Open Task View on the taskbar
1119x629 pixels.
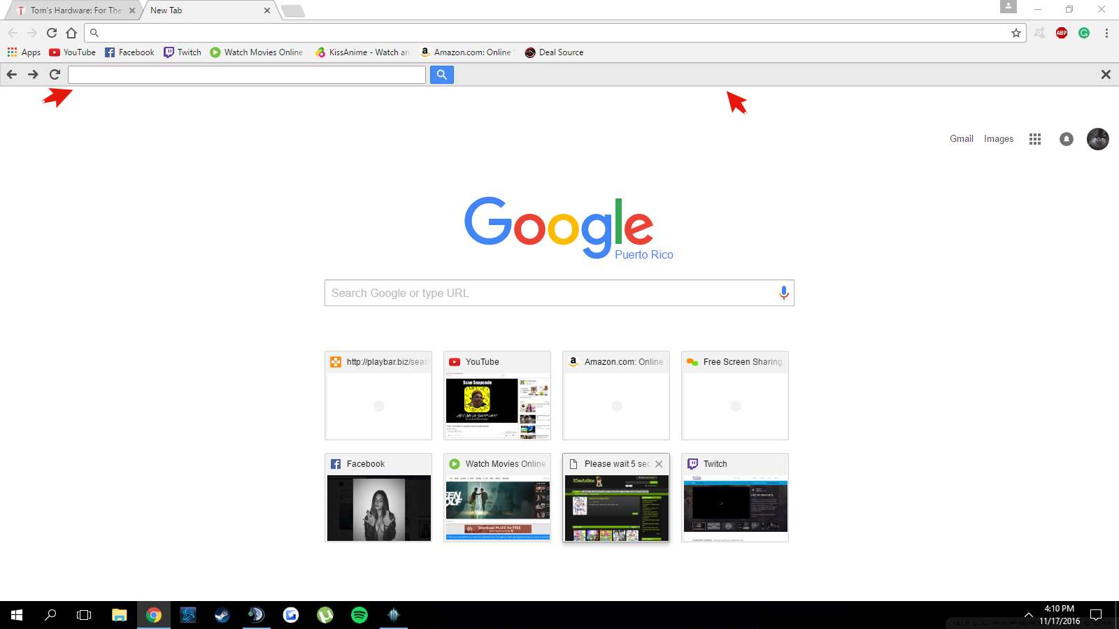click(x=84, y=615)
